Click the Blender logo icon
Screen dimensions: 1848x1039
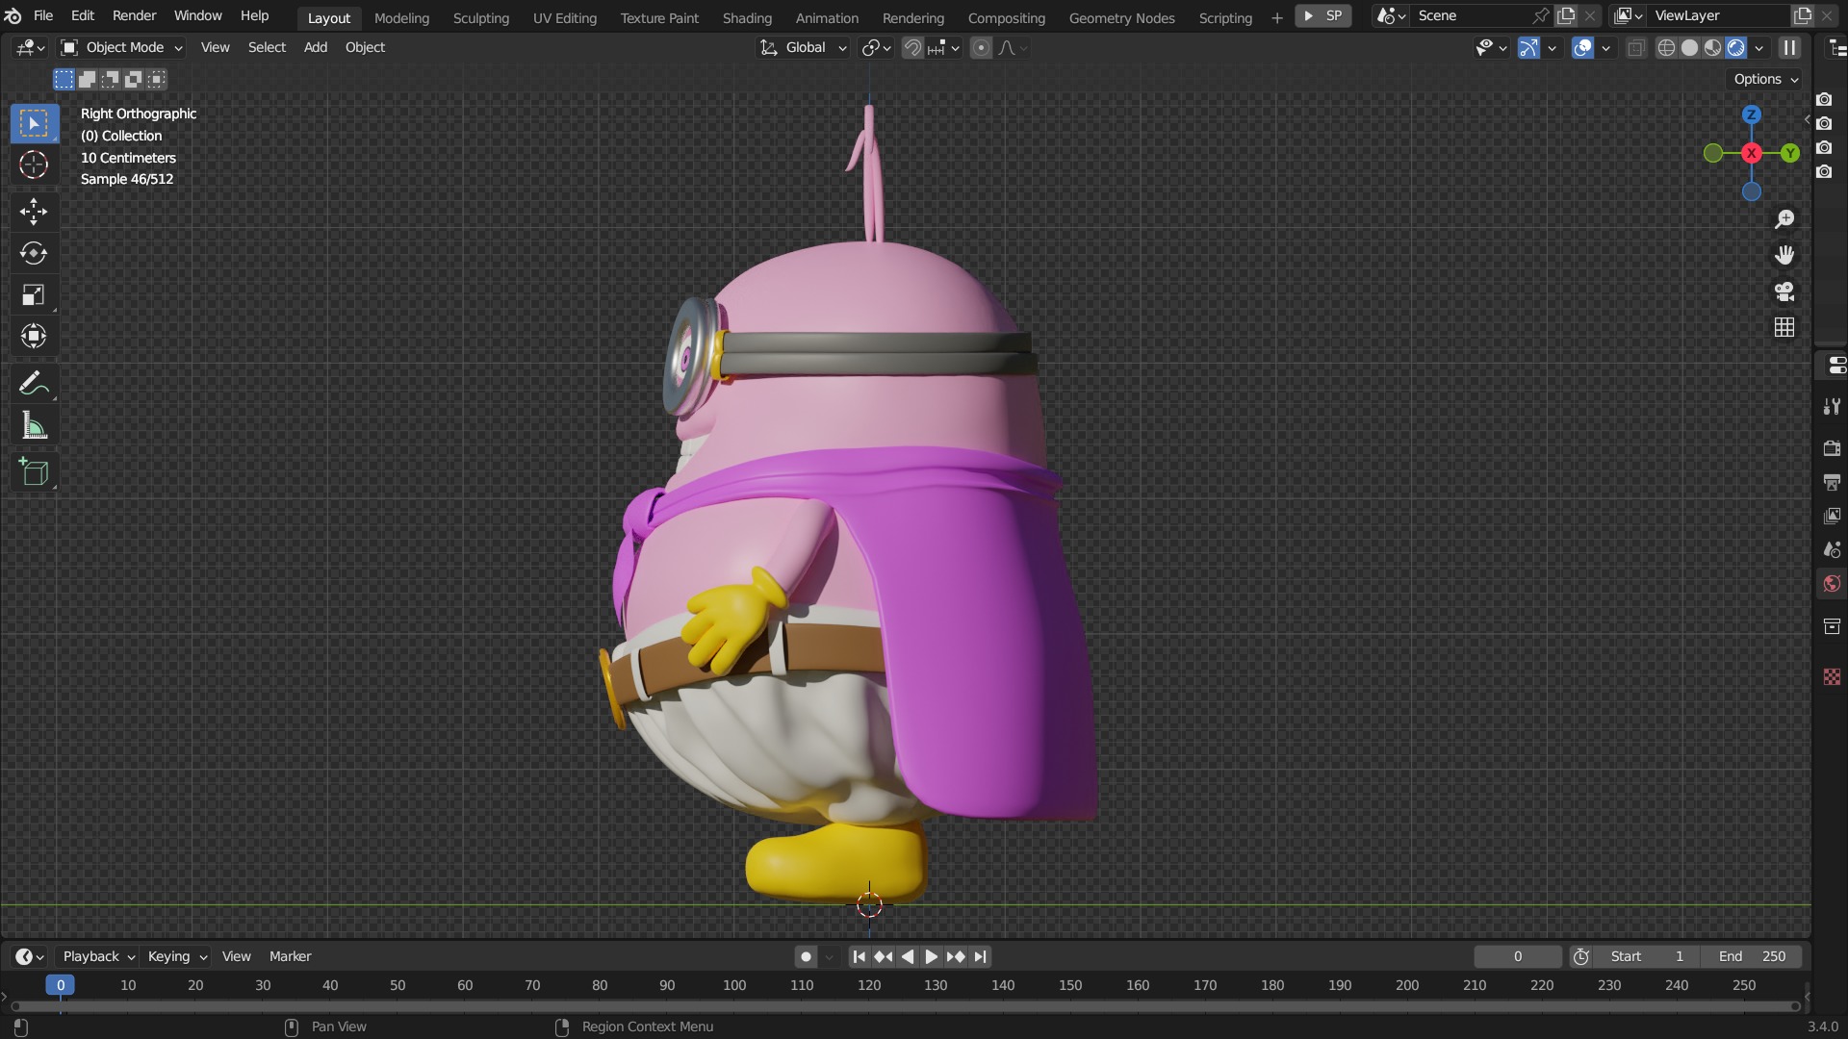[x=13, y=16]
